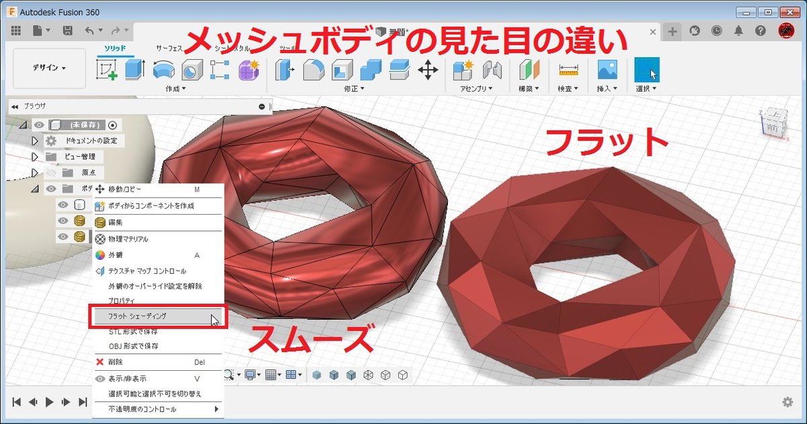Undo the last action
Image resolution: width=807 pixels, height=424 pixels.
[89, 31]
